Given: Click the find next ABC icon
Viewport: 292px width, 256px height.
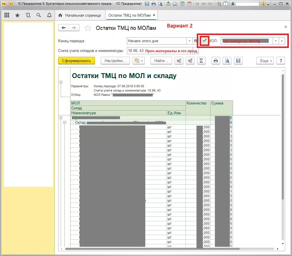Looking at the screenshot, I should pos(190,61).
